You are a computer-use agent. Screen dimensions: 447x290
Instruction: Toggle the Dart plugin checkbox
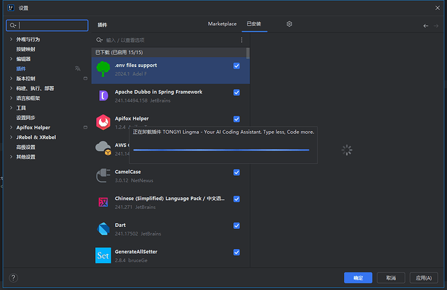click(236, 226)
